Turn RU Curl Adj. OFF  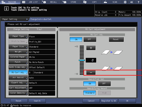click(90, 39)
